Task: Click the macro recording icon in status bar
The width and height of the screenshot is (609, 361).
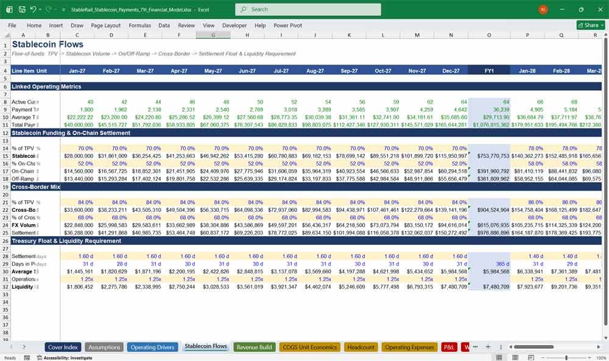Action: point(27,357)
